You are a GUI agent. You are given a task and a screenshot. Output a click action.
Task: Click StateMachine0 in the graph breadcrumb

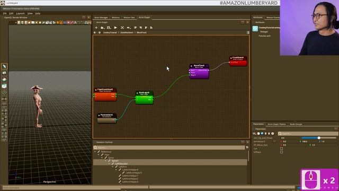tap(127, 32)
